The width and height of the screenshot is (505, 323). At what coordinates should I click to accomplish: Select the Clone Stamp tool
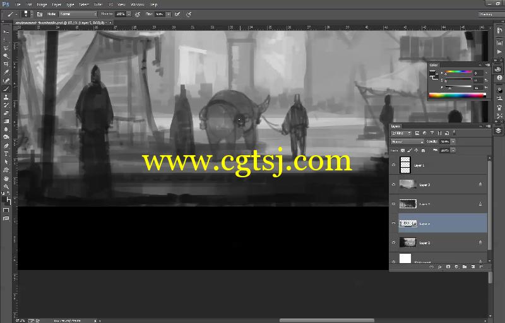(6, 97)
